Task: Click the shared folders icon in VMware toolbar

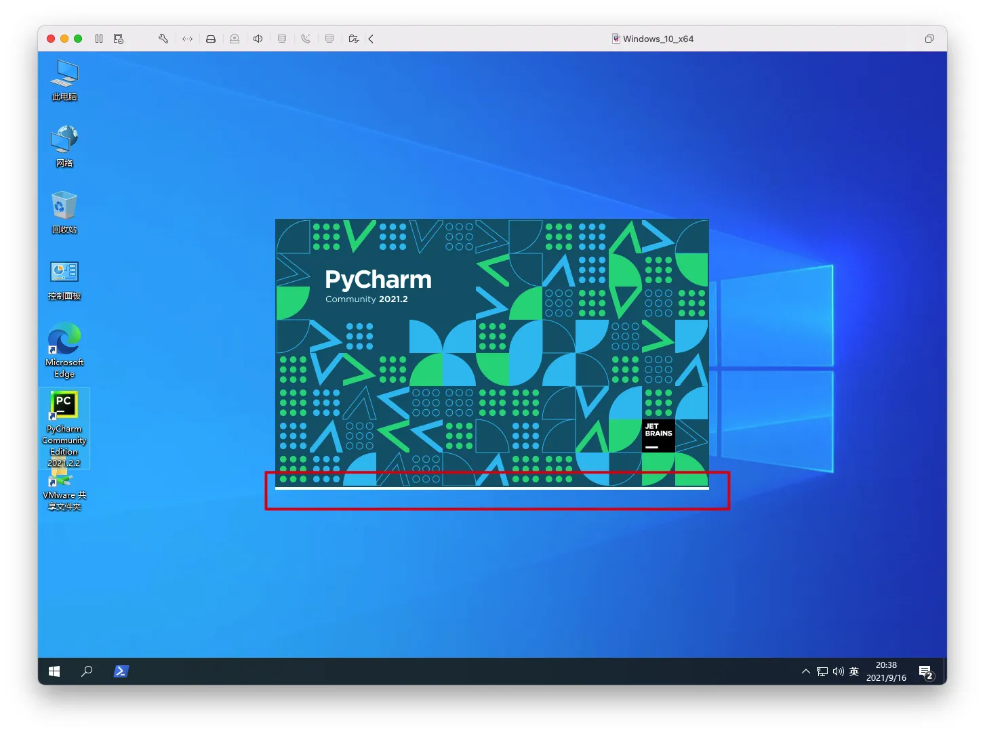Action: [x=354, y=39]
